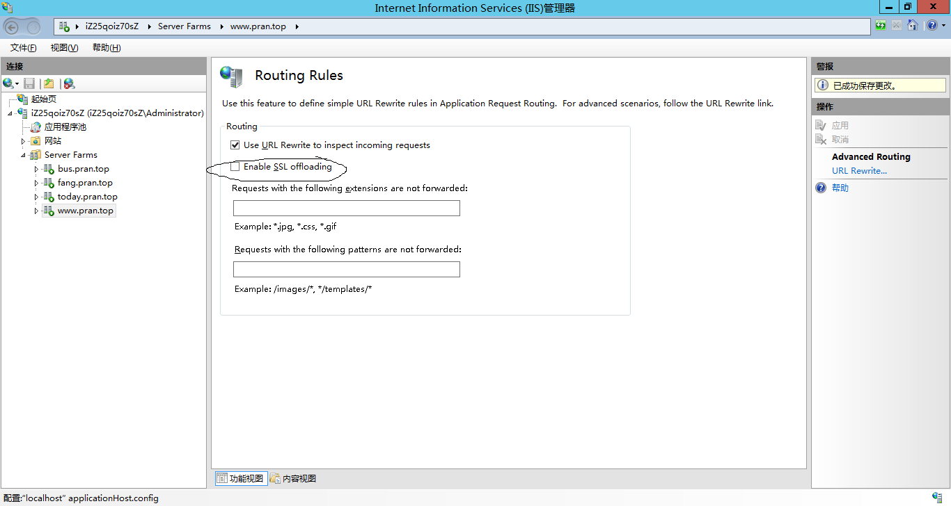Switch to 内容视图 content view tab
The width and height of the screenshot is (951, 506).
(x=293, y=478)
